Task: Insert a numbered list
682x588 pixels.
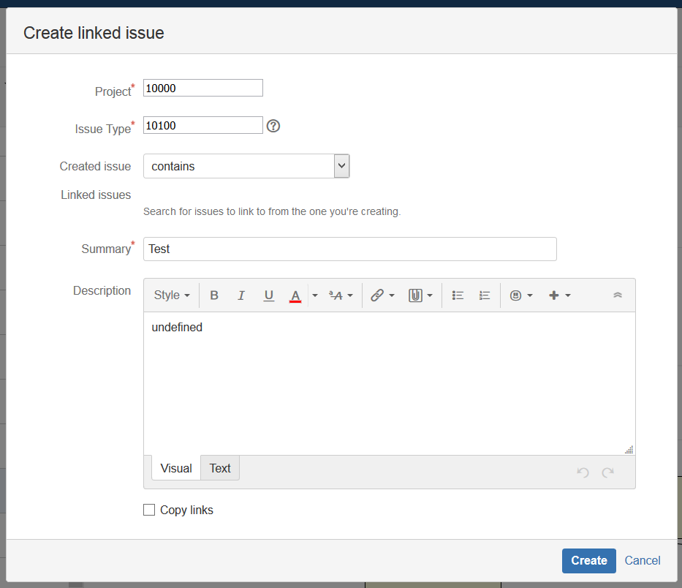Action: point(485,295)
